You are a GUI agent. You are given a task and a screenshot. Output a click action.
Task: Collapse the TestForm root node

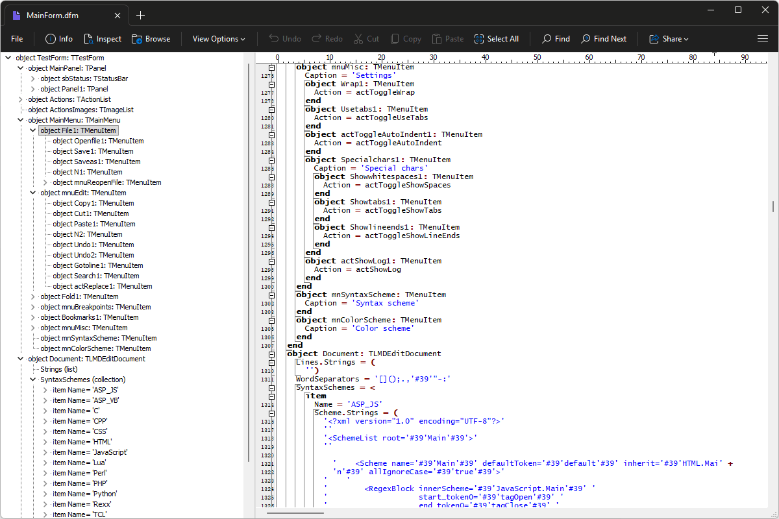click(8, 58)
